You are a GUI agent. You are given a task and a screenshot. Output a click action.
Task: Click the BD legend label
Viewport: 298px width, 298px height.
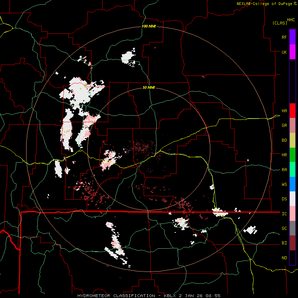click(284, 140)
